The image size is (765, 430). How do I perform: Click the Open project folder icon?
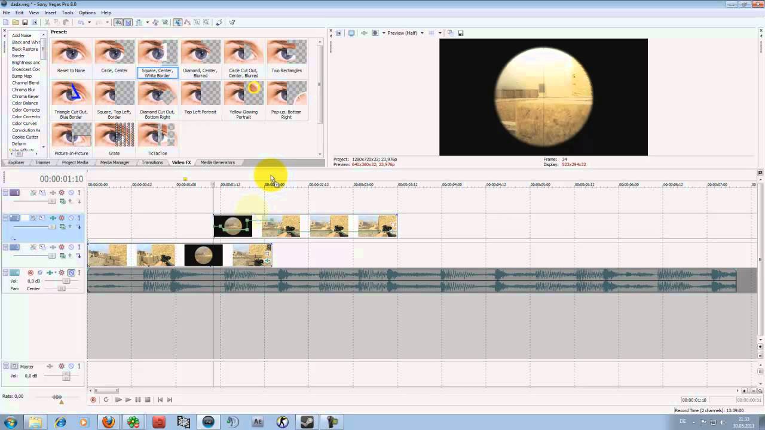(x=16, y=22)
